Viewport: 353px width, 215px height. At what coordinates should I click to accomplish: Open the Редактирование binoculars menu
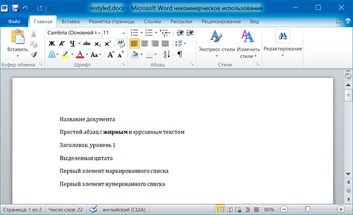pyautogui.click(x=283, y=43)
